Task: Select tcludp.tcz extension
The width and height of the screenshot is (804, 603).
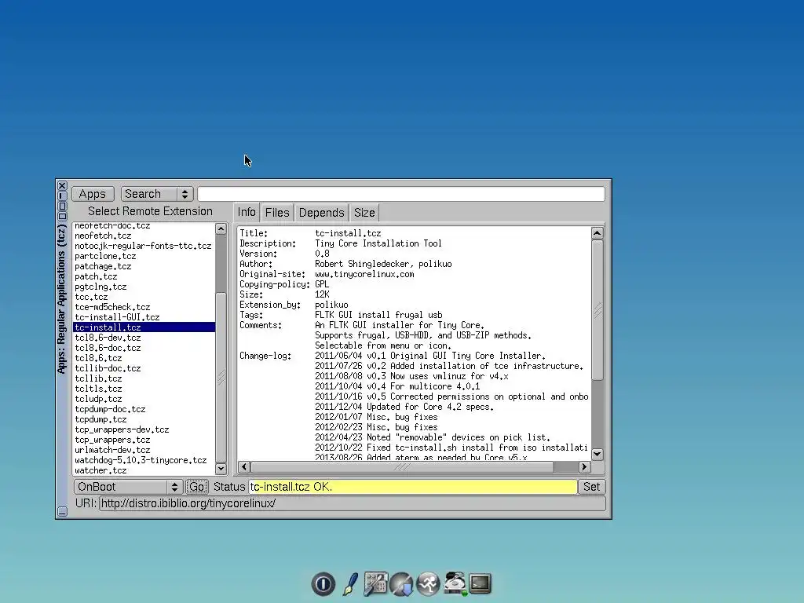Action: 144,399
